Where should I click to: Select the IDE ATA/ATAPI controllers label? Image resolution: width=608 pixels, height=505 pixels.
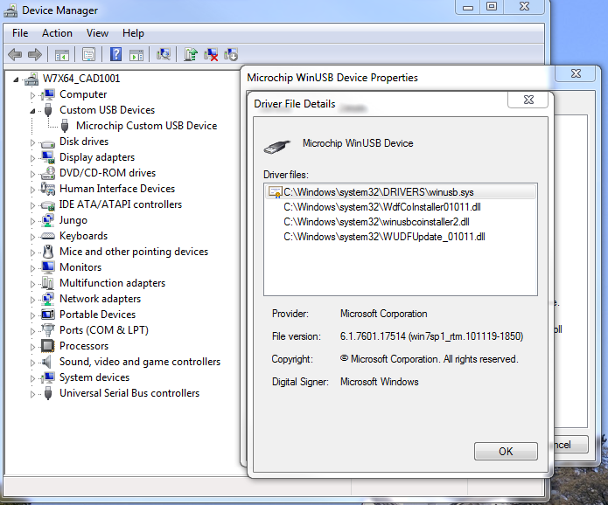(120, 204)
